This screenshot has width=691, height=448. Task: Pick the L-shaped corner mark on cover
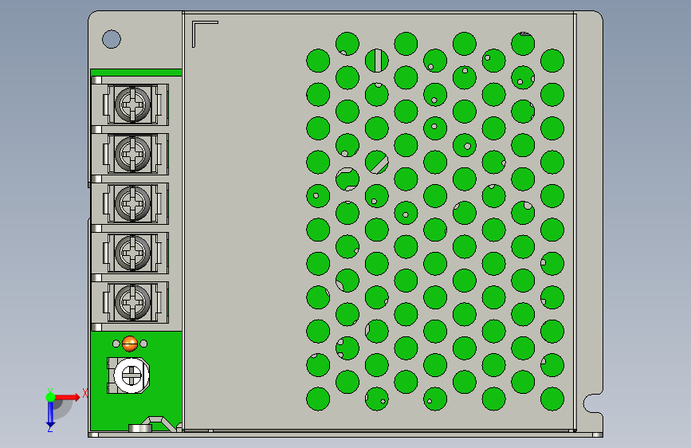click(205, 34)
